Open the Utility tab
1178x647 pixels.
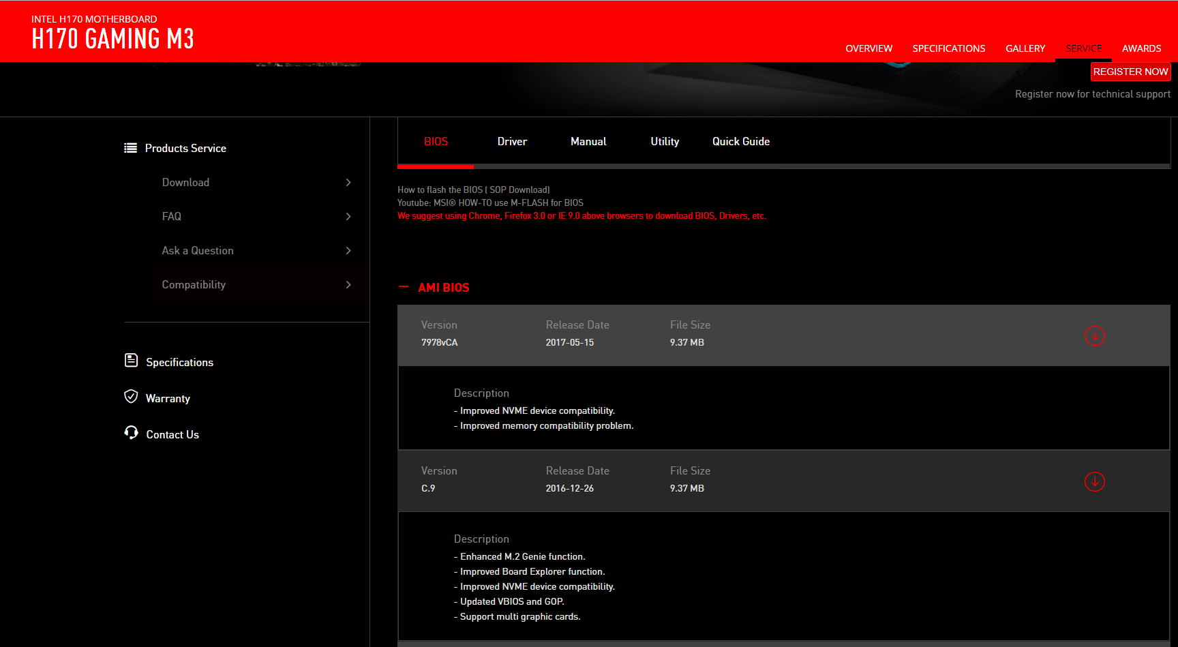[665, 142]
